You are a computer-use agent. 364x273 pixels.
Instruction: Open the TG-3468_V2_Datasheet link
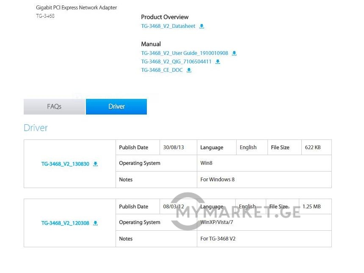point(168,26)
